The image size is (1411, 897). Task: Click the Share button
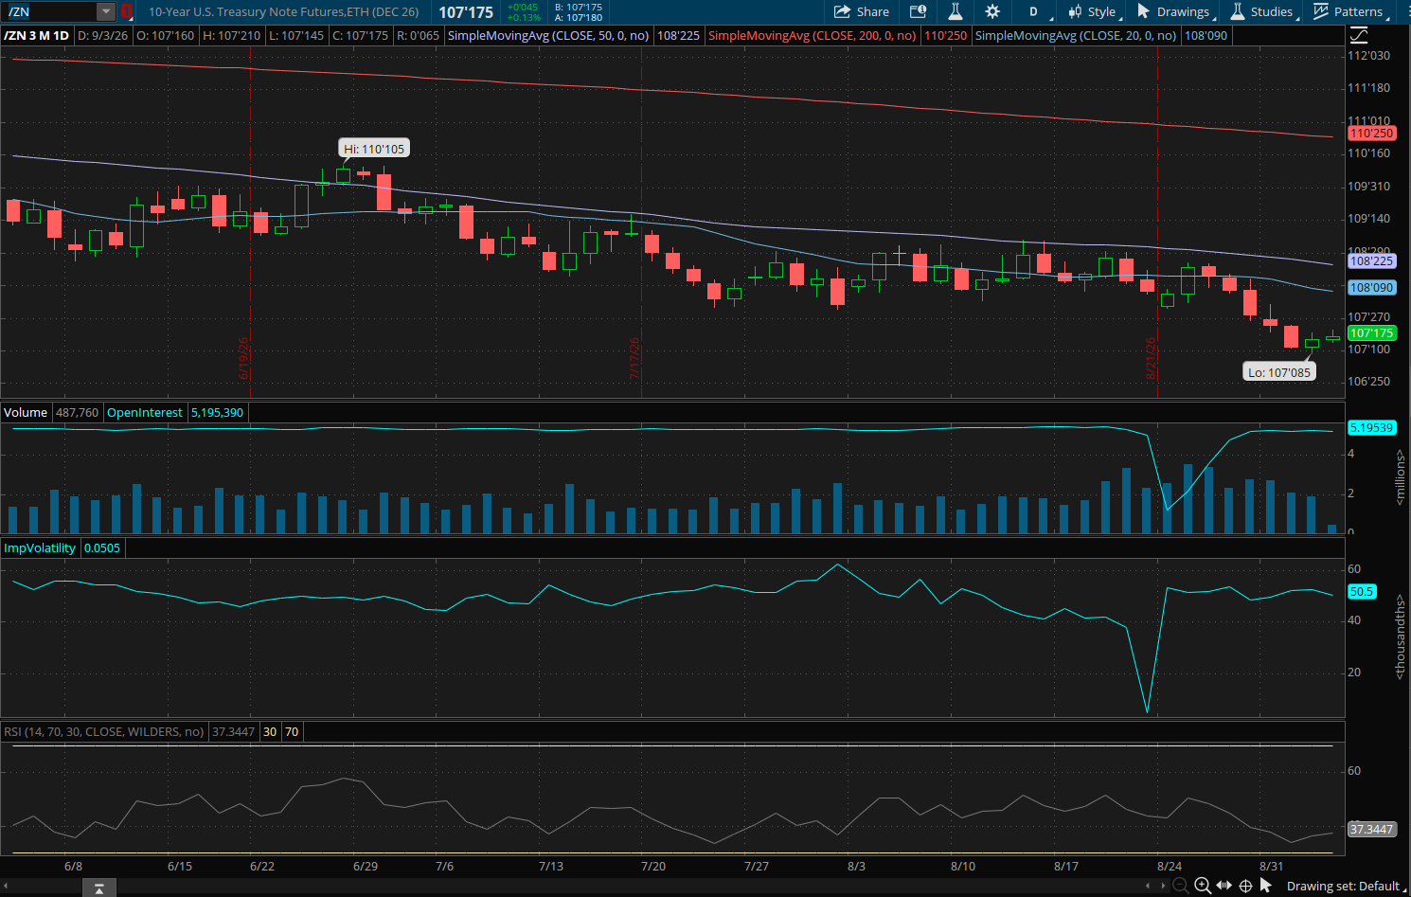pyautogui.click(x=862, y=11)
